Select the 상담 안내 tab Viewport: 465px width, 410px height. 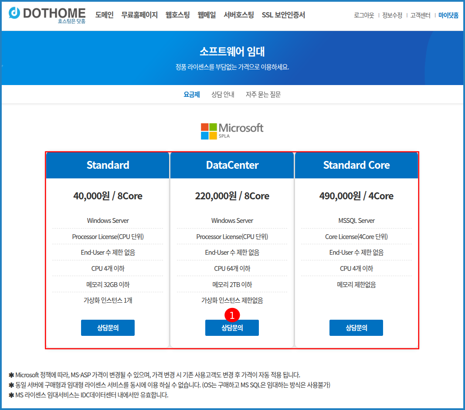tap(223, 94)
